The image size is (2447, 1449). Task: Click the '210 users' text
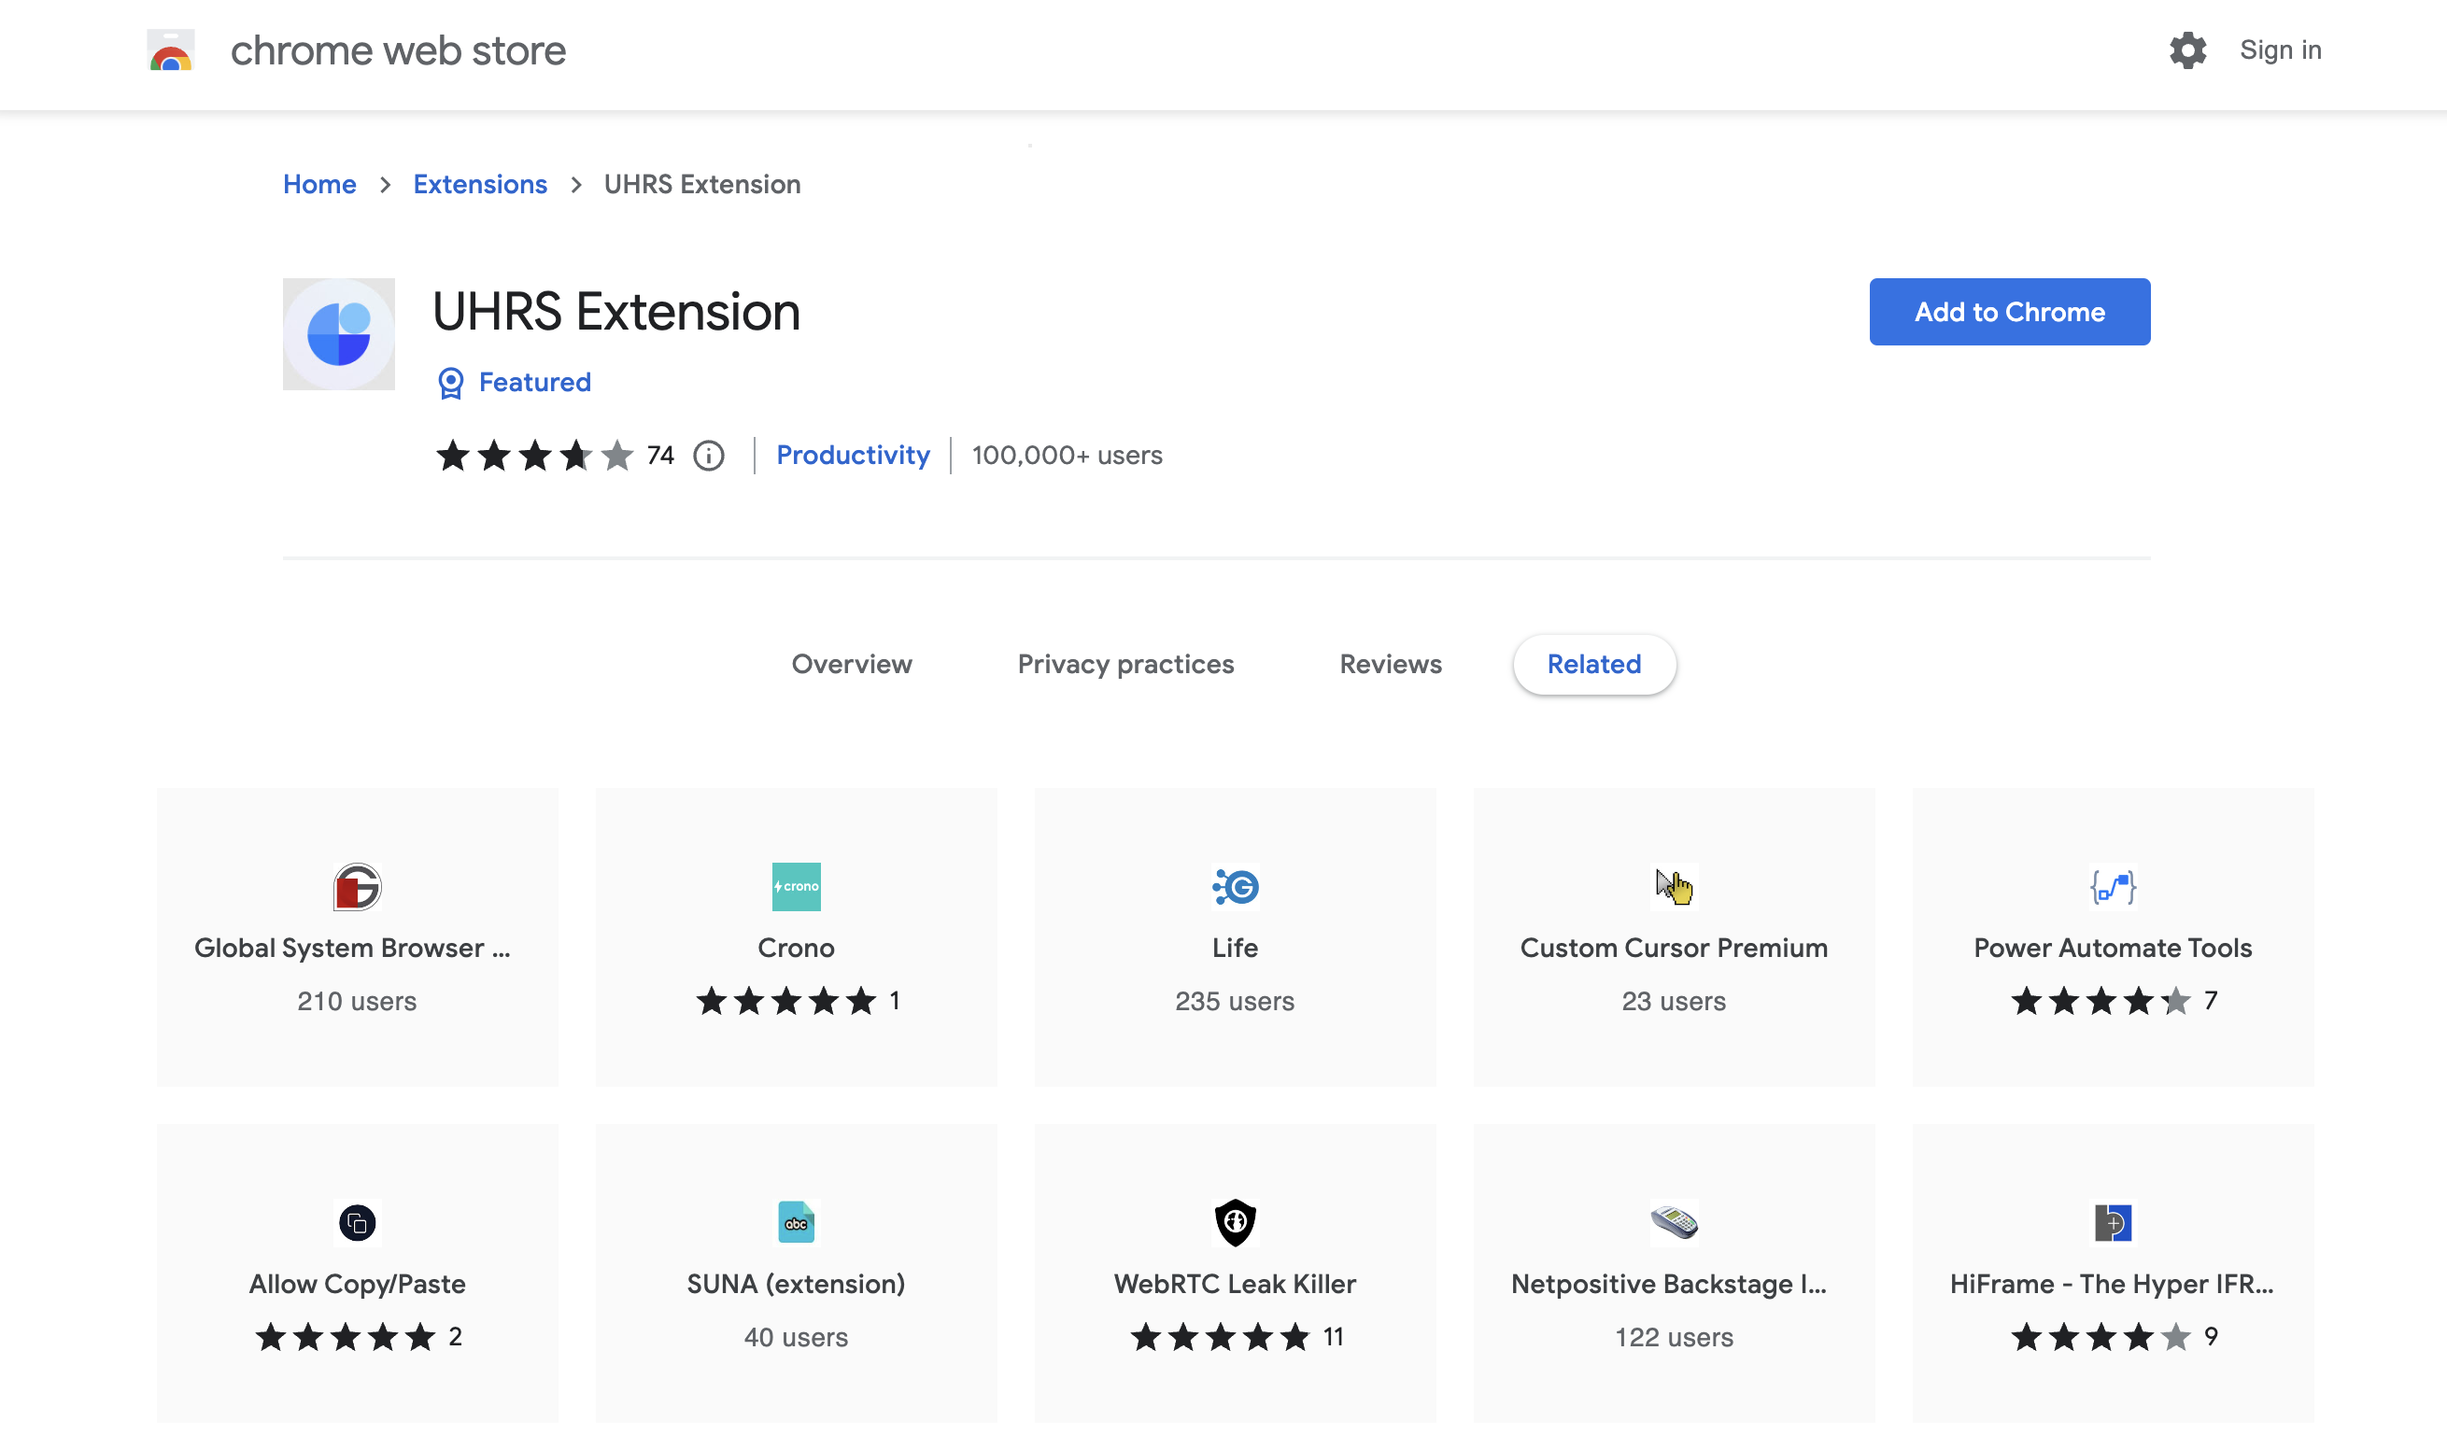point(358,1002)
